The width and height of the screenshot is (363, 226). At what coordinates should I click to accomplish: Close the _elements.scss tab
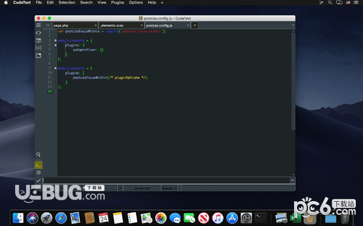[x=142, y=25]
